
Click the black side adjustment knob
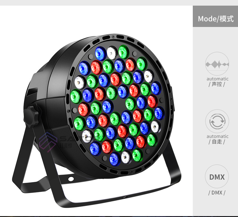click(x=31, y=114)
